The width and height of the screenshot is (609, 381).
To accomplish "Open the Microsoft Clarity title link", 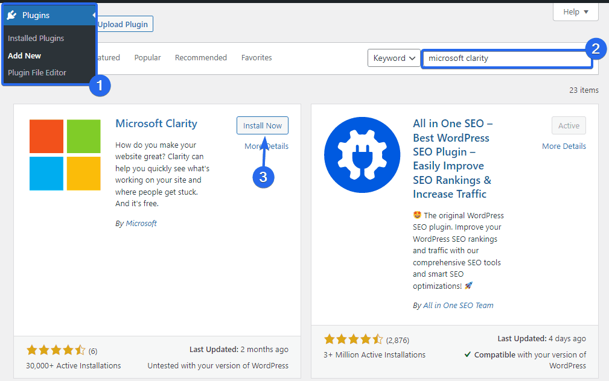I will 156,124.
